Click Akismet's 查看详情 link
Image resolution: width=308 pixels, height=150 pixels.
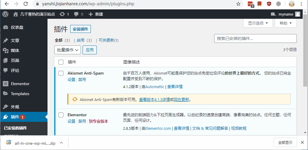[x=175, y=87]
